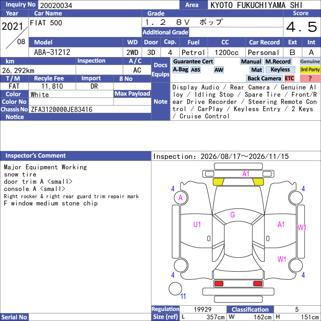Click the Back Camera badge
This screenshot has height=321, width=321.
(264, 78)
